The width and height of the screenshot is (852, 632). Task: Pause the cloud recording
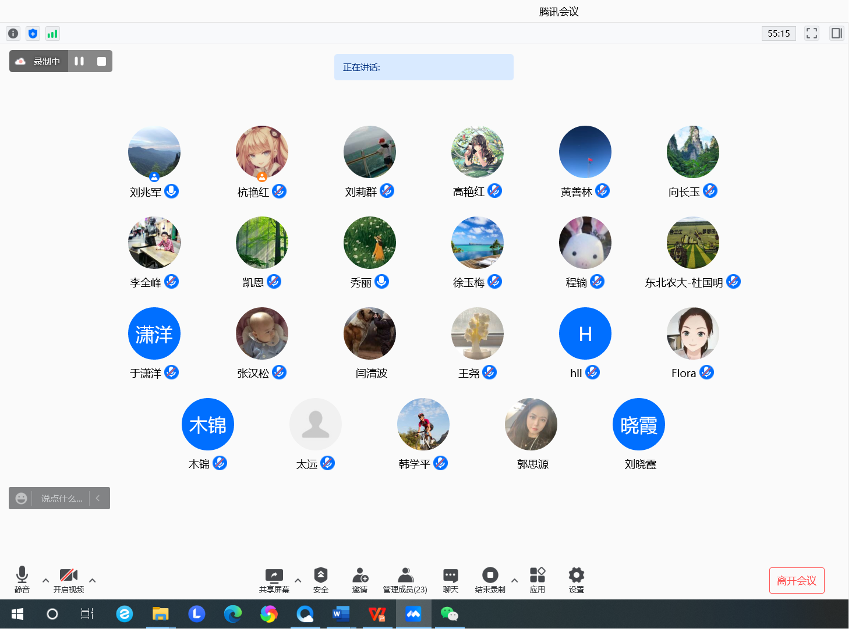[x=79, y=61]
